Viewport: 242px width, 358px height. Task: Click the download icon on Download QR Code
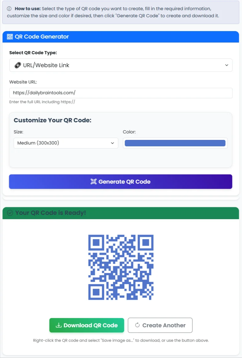[59, 325]
